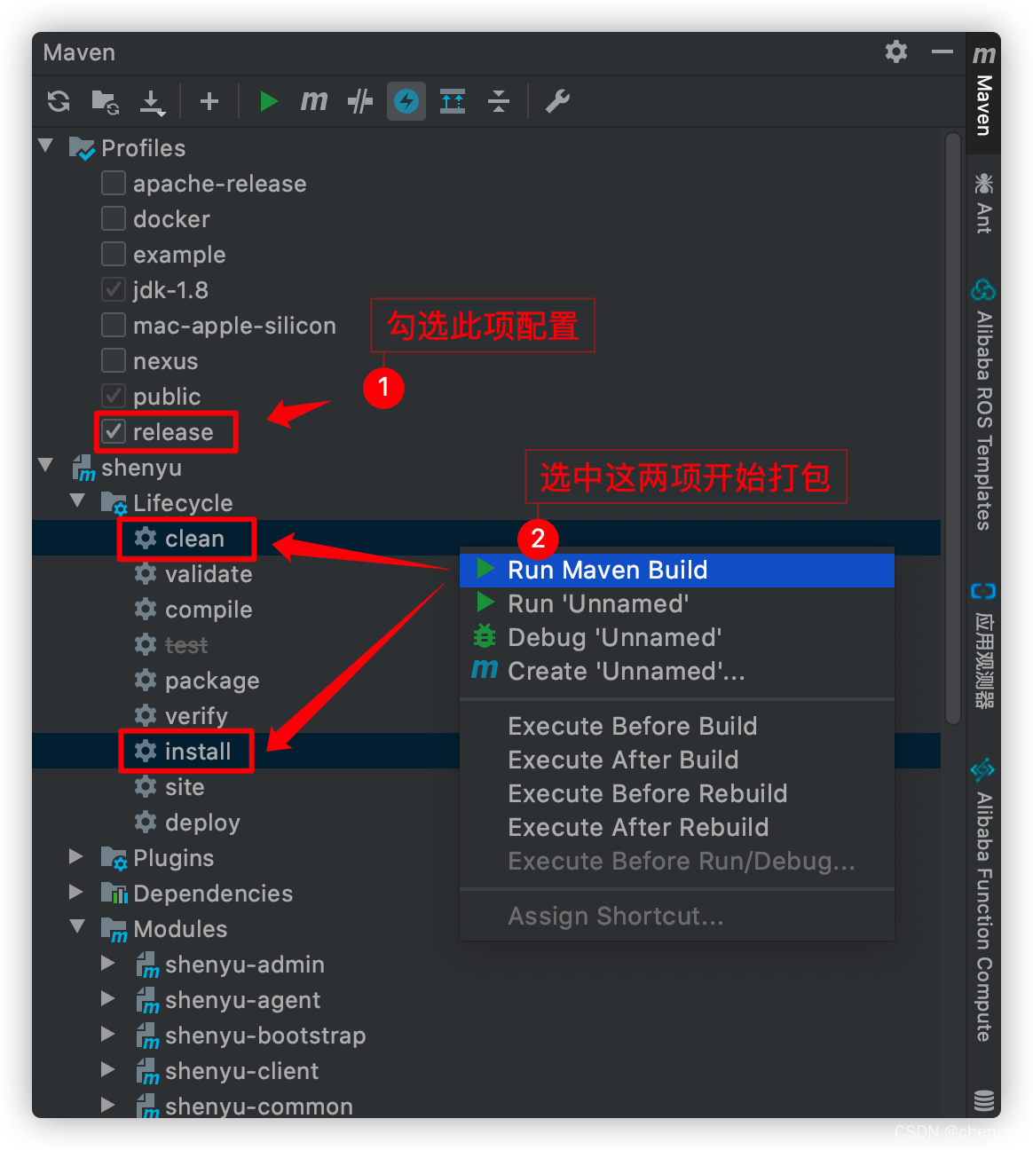Toggle jdk-1.8 profile checkbox

114,289
